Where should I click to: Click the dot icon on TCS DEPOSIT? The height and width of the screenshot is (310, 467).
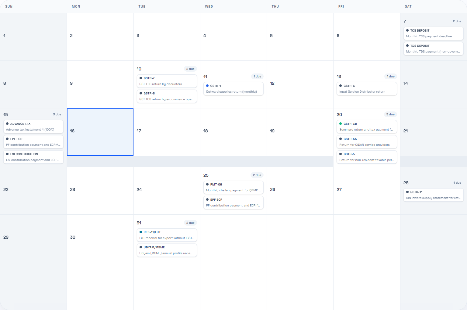click(408, 30)
